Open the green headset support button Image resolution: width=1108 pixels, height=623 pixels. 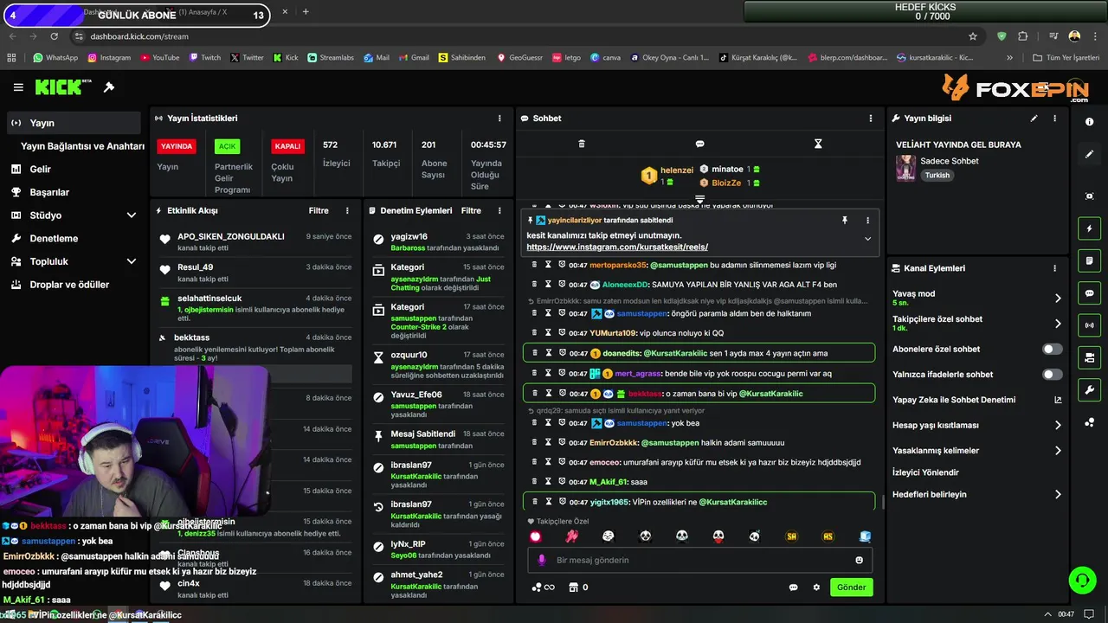tap(1082, 581)
